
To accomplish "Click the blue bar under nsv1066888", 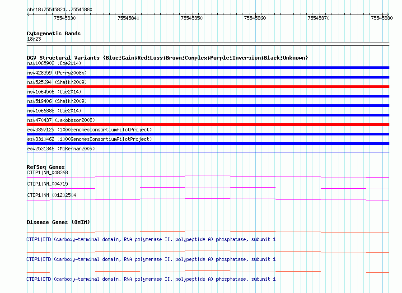I will click(x=208, y=115).
